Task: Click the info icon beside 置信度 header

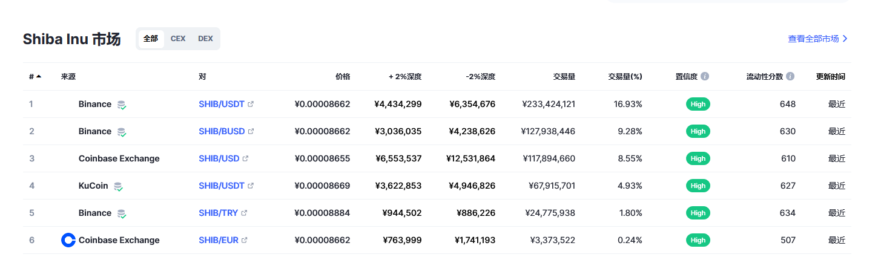Action: [705, 77]
